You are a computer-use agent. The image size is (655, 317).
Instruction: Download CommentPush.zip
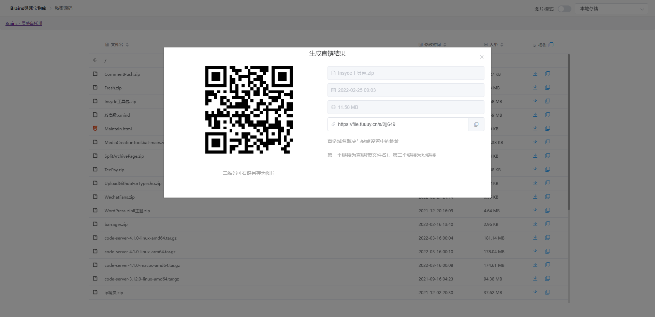click(535, 74)
